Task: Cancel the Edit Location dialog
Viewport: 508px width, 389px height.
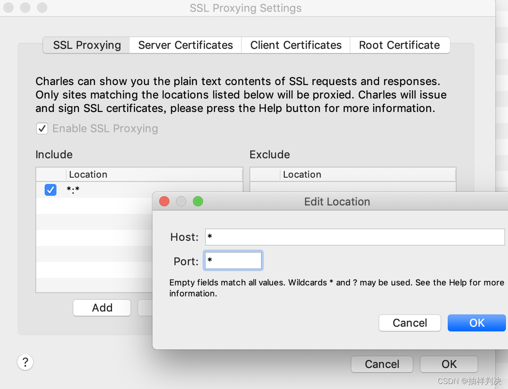Action: (x=410, y=323)
